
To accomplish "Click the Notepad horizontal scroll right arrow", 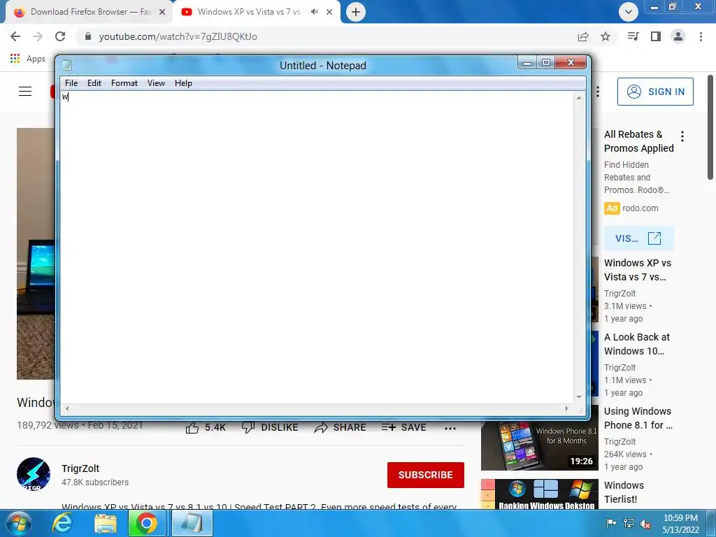I will [x=566, y=408].
